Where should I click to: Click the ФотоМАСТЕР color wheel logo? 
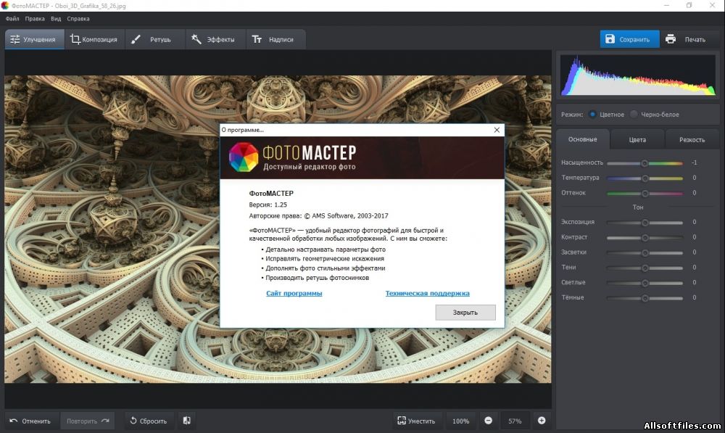pos(244,157)
